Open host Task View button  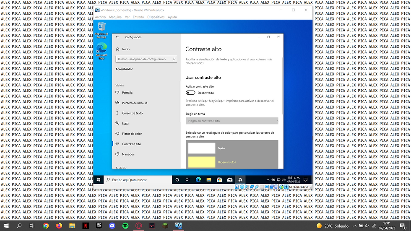pyautogui.click(x=32, y=226)
